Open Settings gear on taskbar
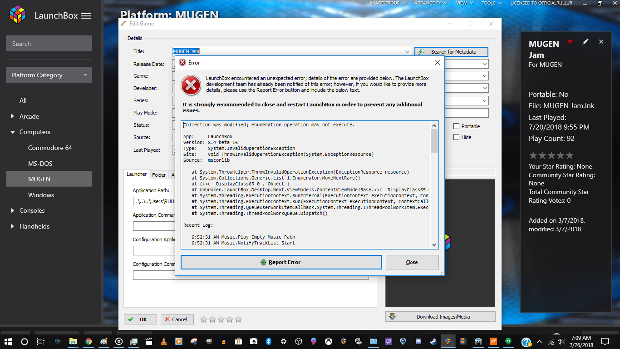620x349 pixels. pos(284,341)
